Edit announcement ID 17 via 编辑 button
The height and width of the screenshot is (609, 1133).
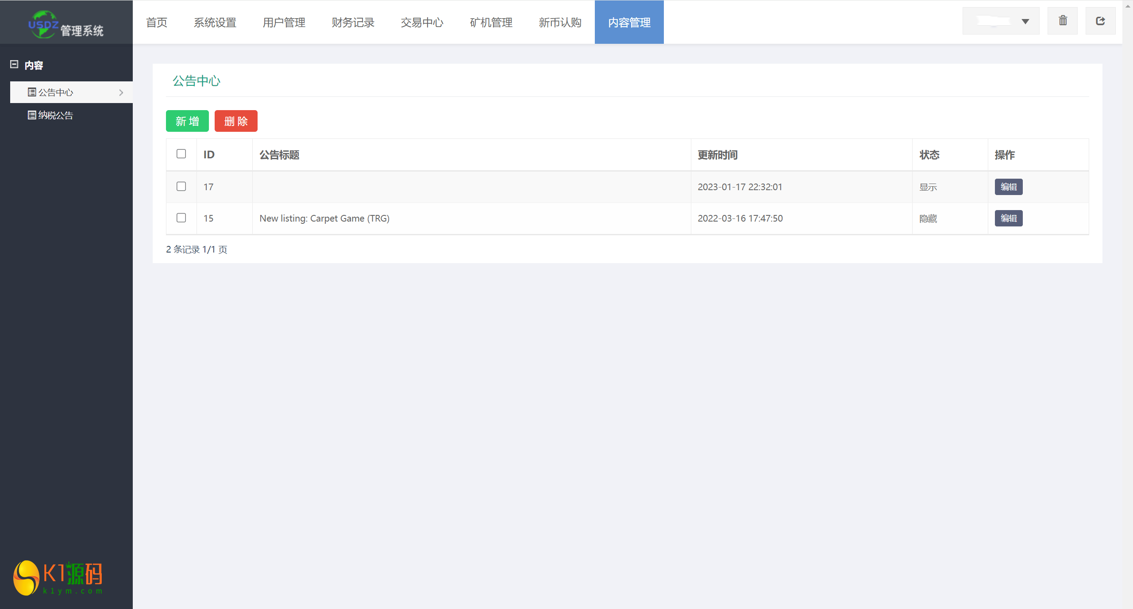pyautogui.click(x=1009, y=187)
